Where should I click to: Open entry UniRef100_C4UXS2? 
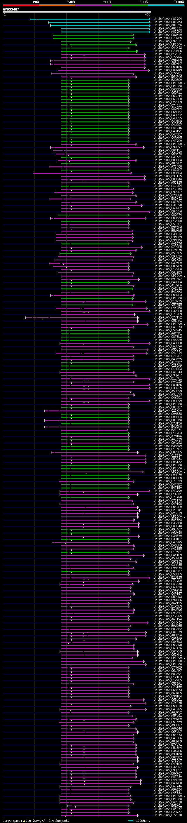coord(168,115)
